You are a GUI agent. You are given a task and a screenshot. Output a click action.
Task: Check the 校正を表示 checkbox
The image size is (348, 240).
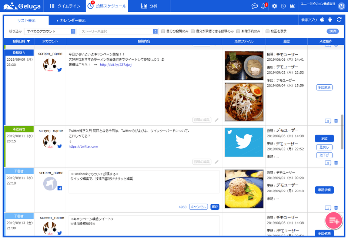(267, 31)
